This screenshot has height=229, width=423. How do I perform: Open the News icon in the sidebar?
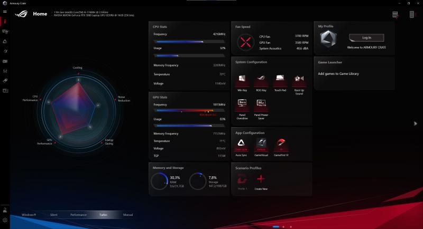tap(5, 91)
